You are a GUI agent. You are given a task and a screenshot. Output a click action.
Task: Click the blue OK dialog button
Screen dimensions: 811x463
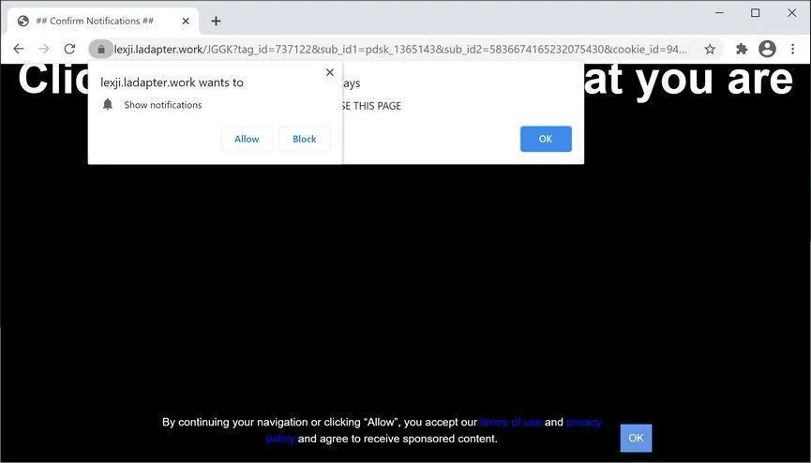click(x=546, y=139)
